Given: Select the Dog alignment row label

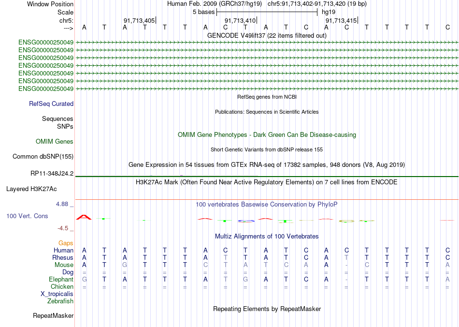Looking at the screenshot, I should pyautogui.click(x=68, y=272).
